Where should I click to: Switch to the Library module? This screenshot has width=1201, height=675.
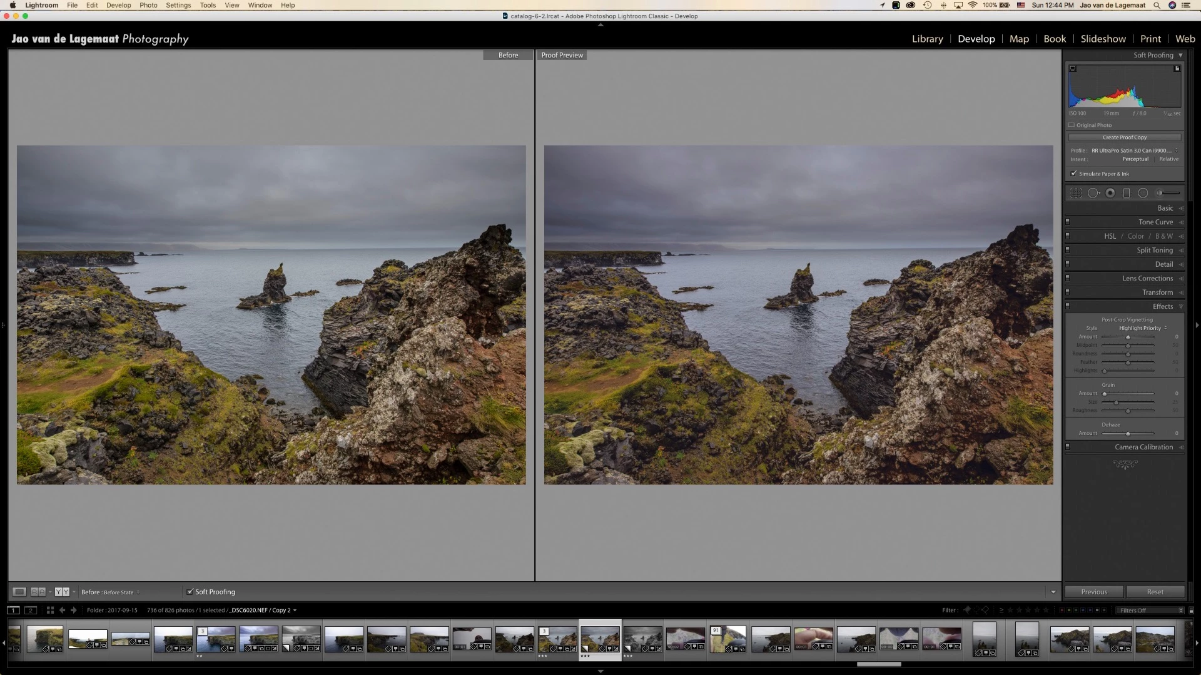tap(927, 39)
